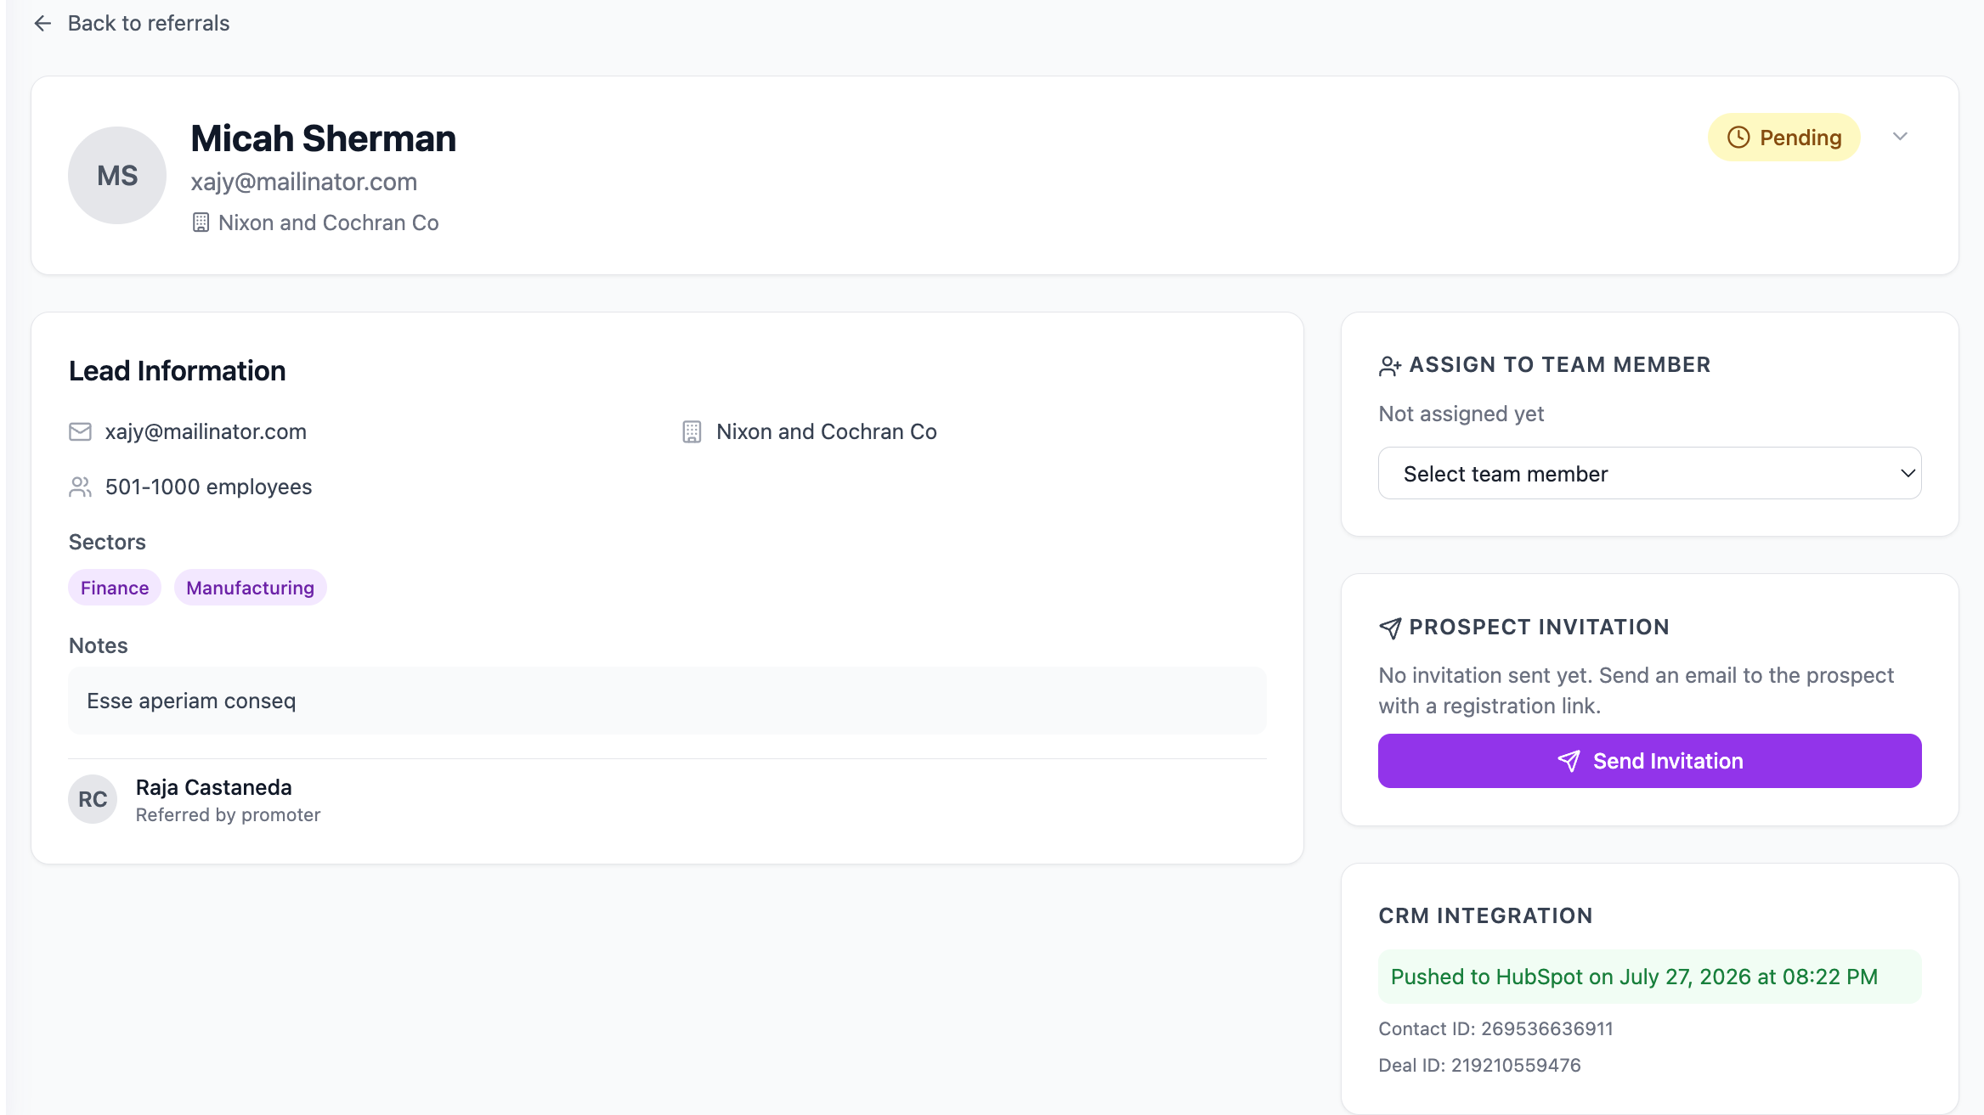Click the envelope icon in Lead Information
The image size is (1984, 1115).
pos(80,432)
